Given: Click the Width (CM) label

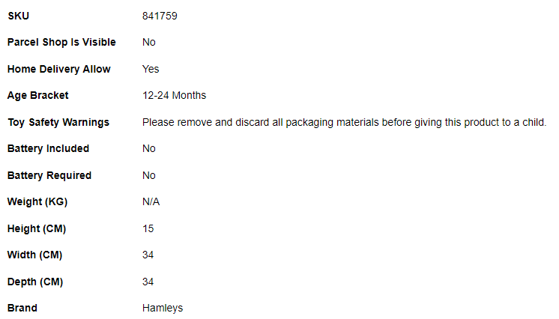Looking at the screenshot, I should tap(35, 255).
